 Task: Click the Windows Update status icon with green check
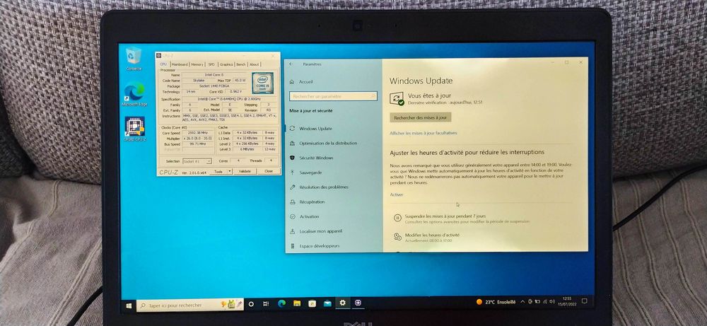(397, 99)
